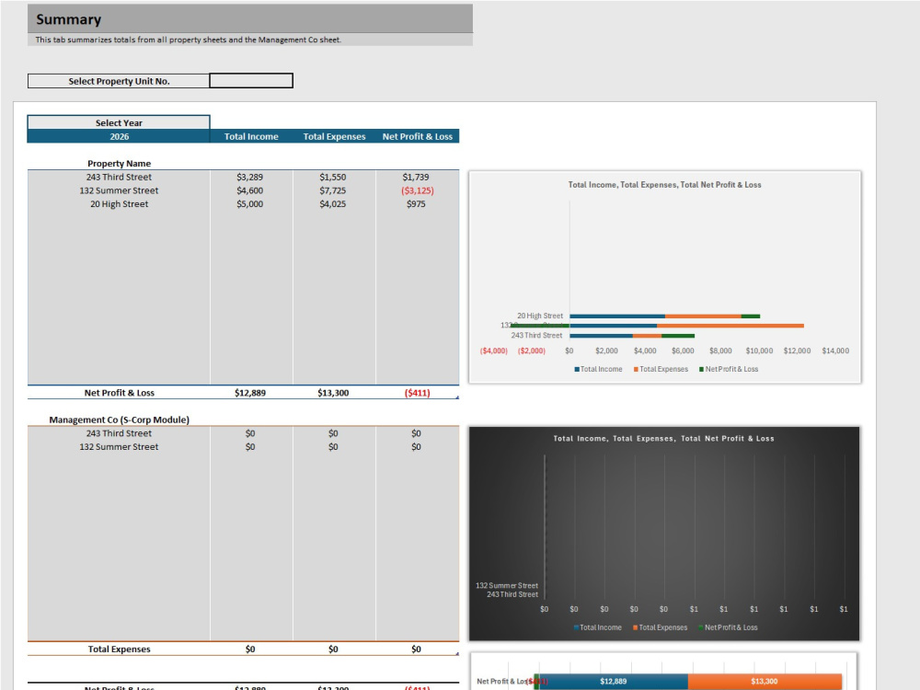Select 132 Summer Street under Management Co
This screenshot has height=690, width=920.
click(119, 446)
